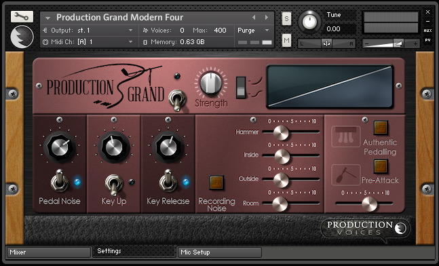Click the Tune knob
This screenshot has width=439, height=266.
point(309,22)
